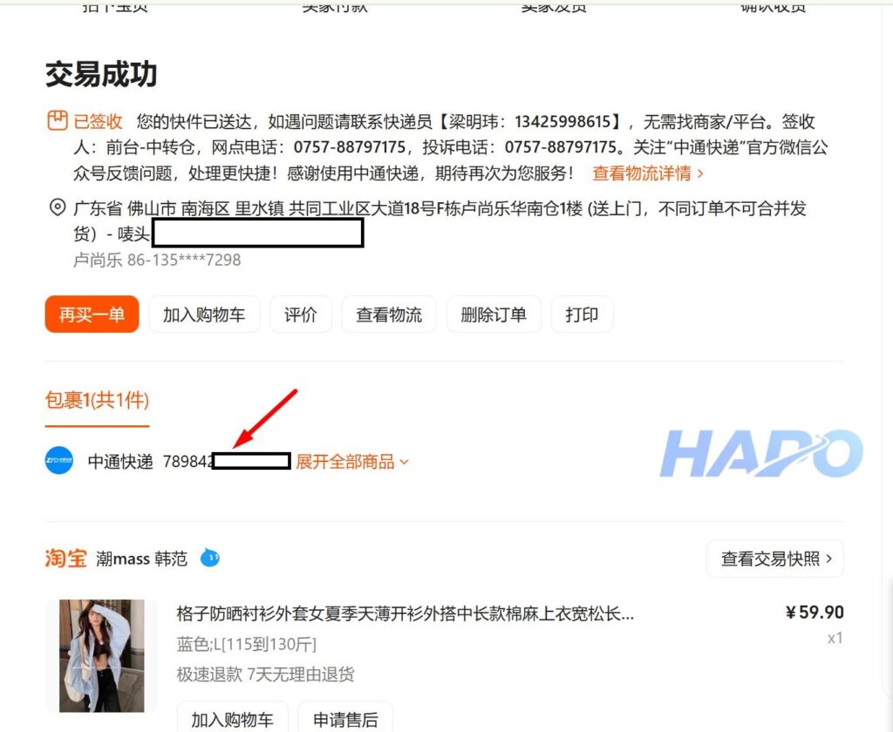Click the 已签收 package status icon
This screenshot has width=893, height=732.
[58, 121]
